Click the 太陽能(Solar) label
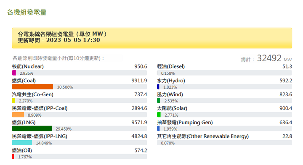303x165 pixels. 172,108
